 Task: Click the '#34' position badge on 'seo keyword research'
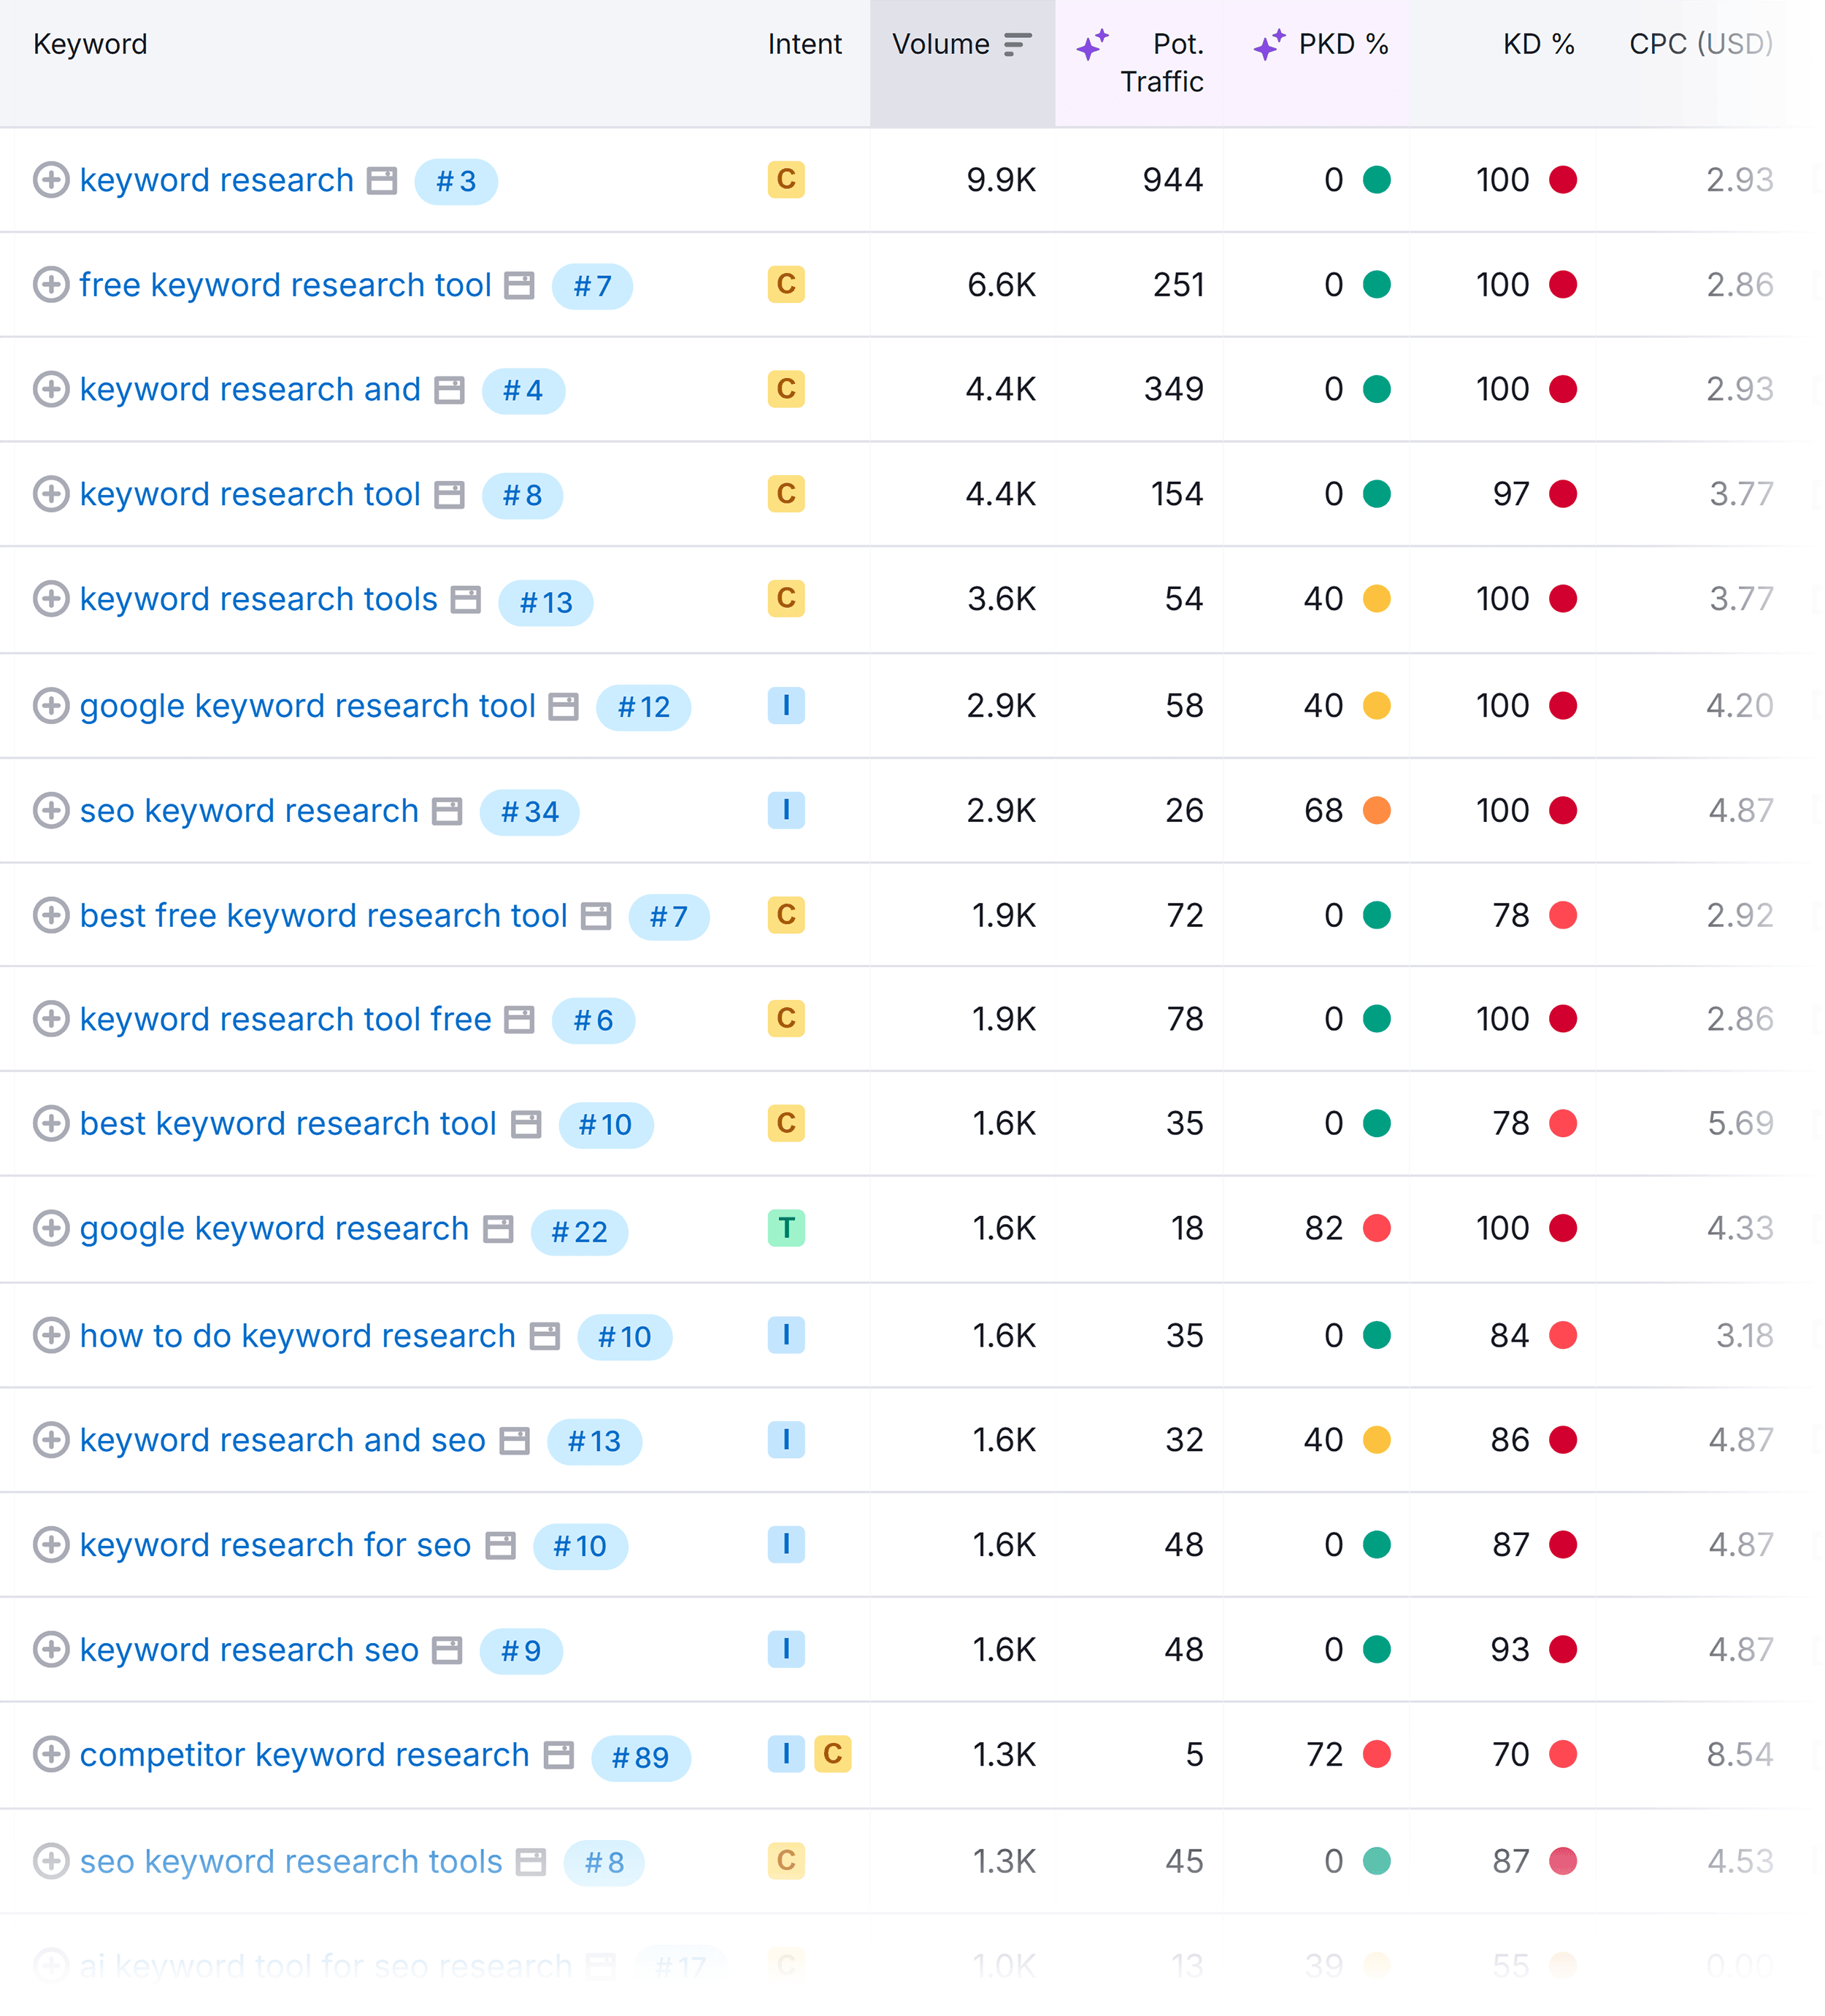tap(529, 812)
